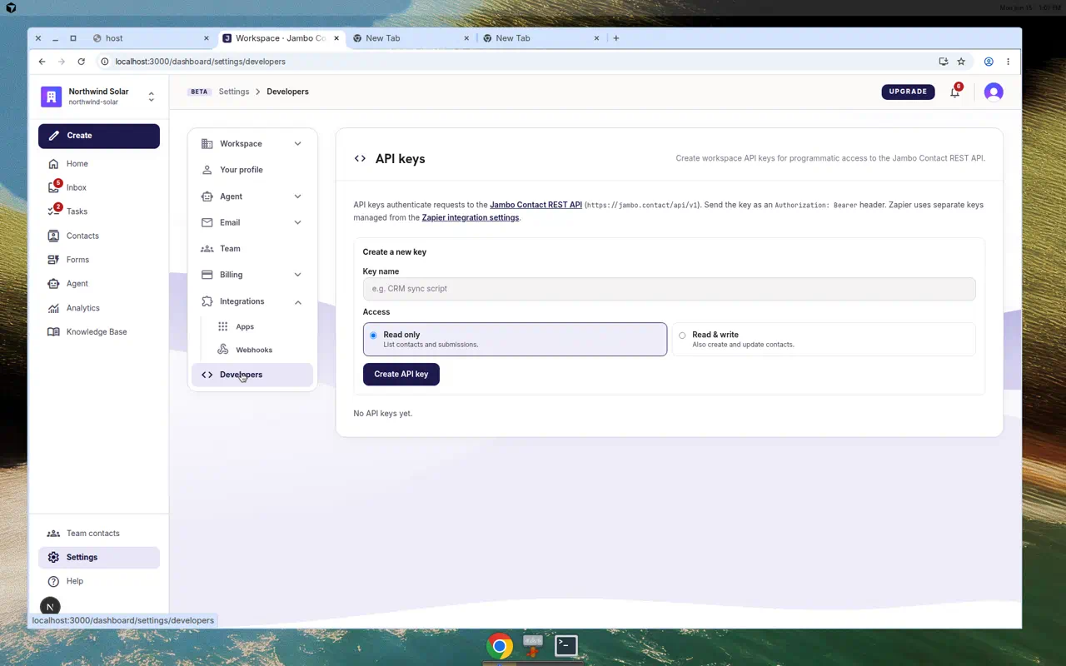1066x666 pixels.
Task: Open the Contacts icon in sidebar
Action: click(53, 236)
